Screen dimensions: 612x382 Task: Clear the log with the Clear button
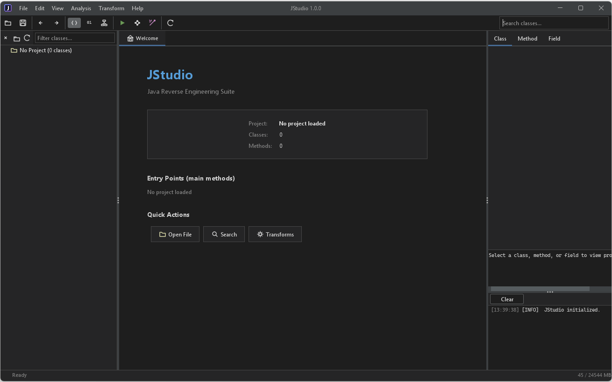(506, 299)
